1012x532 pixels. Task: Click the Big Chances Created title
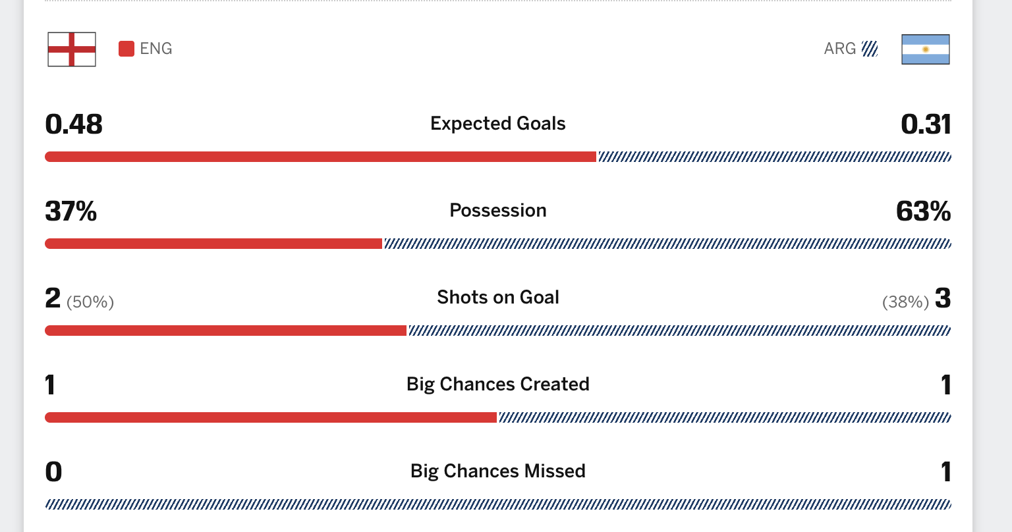tap(498, 385)
